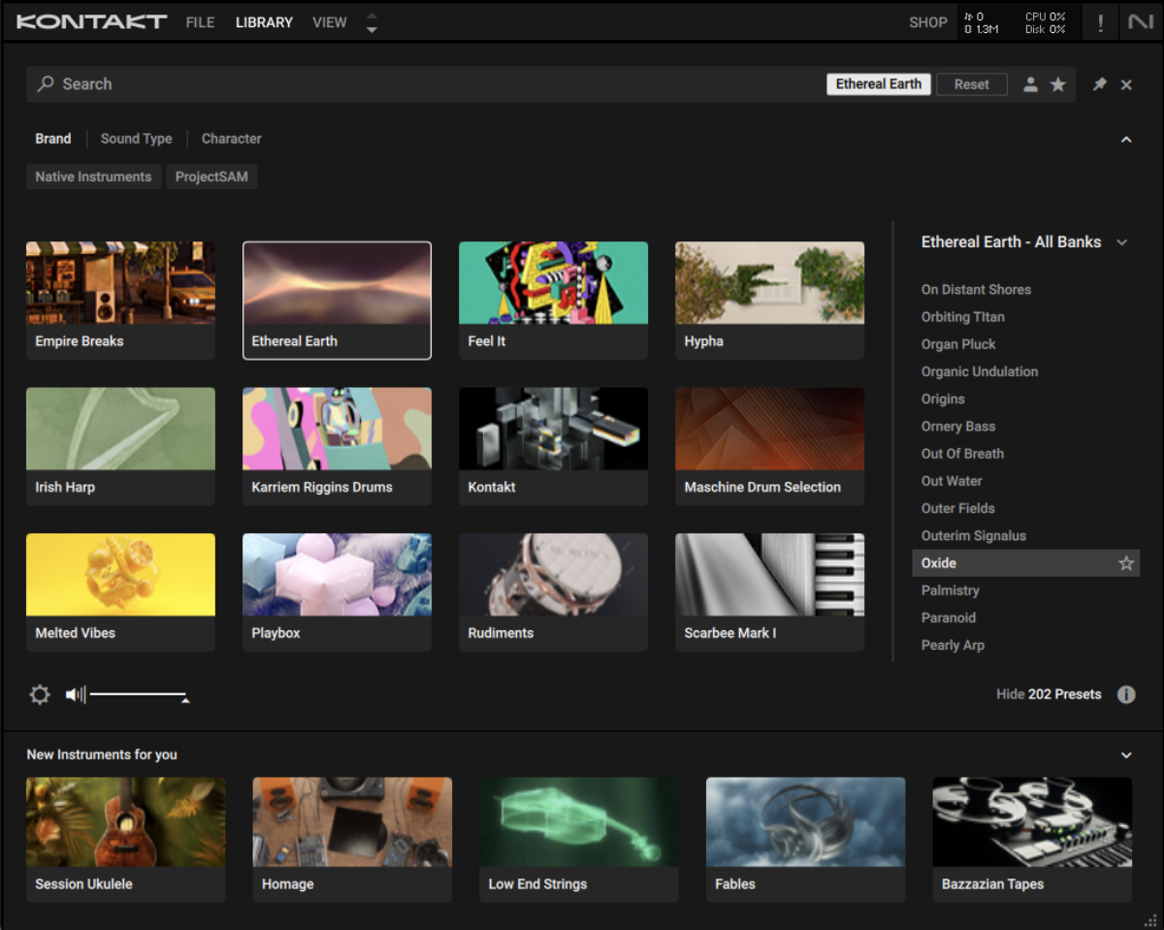Open the FILE menu
Viewport: 1164px width, 930px height.
click(x=201, y=22)
